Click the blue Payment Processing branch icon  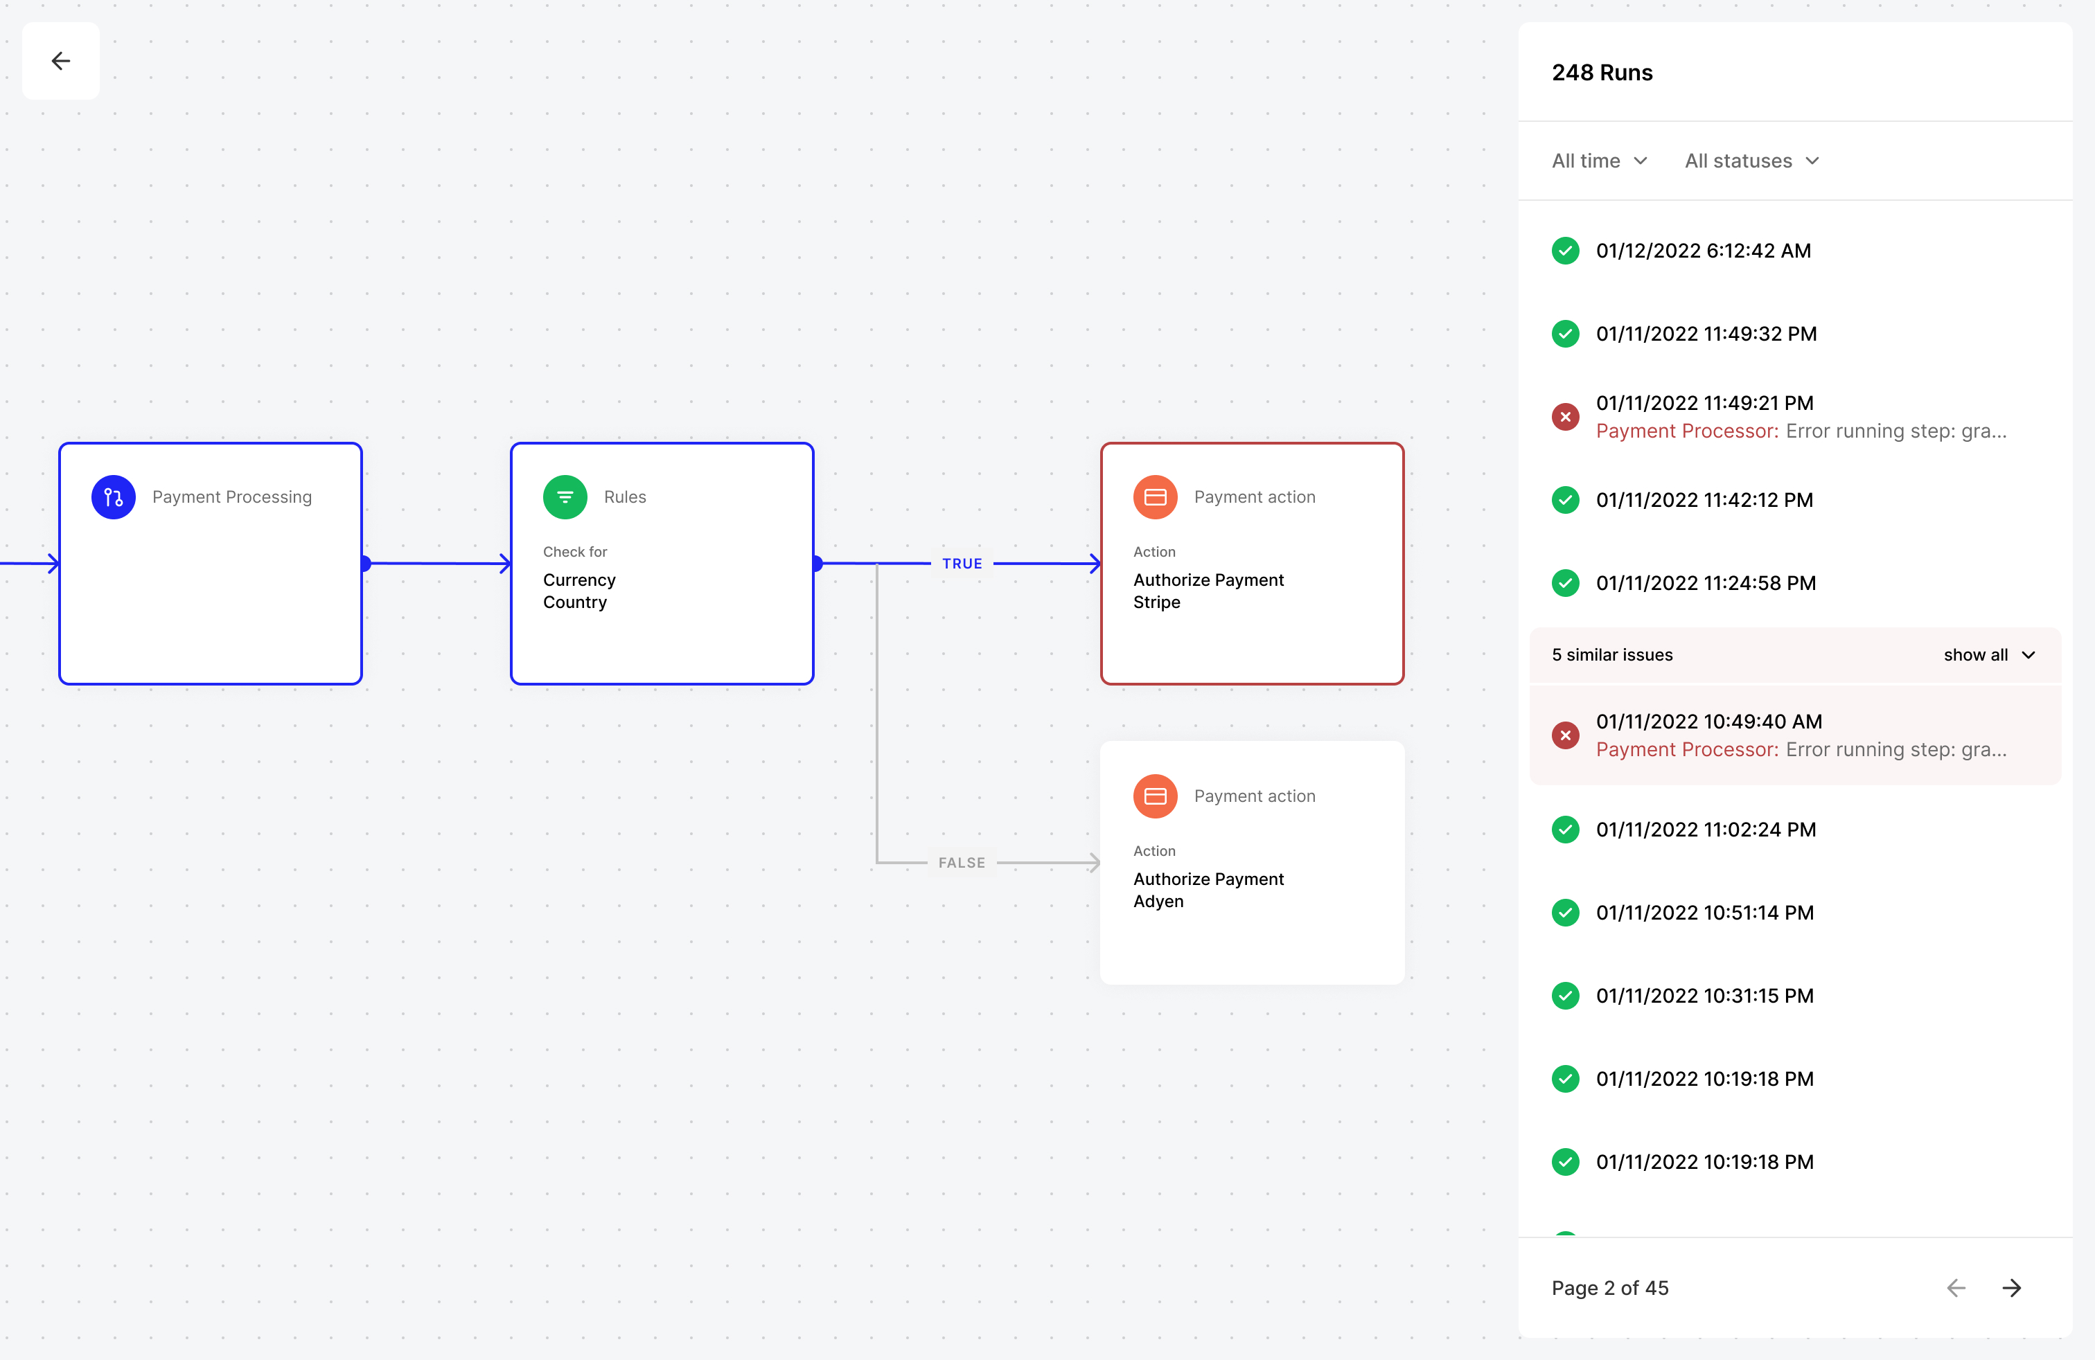coord(114,497)
